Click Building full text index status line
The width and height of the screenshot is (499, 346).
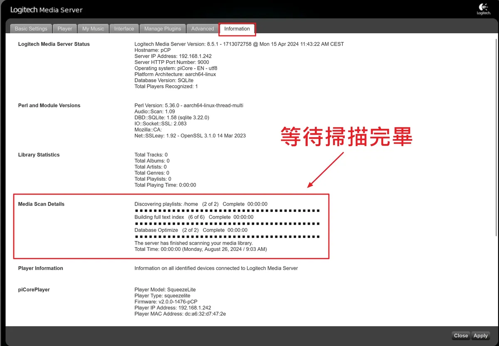pyautogui.click(x=194, y=217)
